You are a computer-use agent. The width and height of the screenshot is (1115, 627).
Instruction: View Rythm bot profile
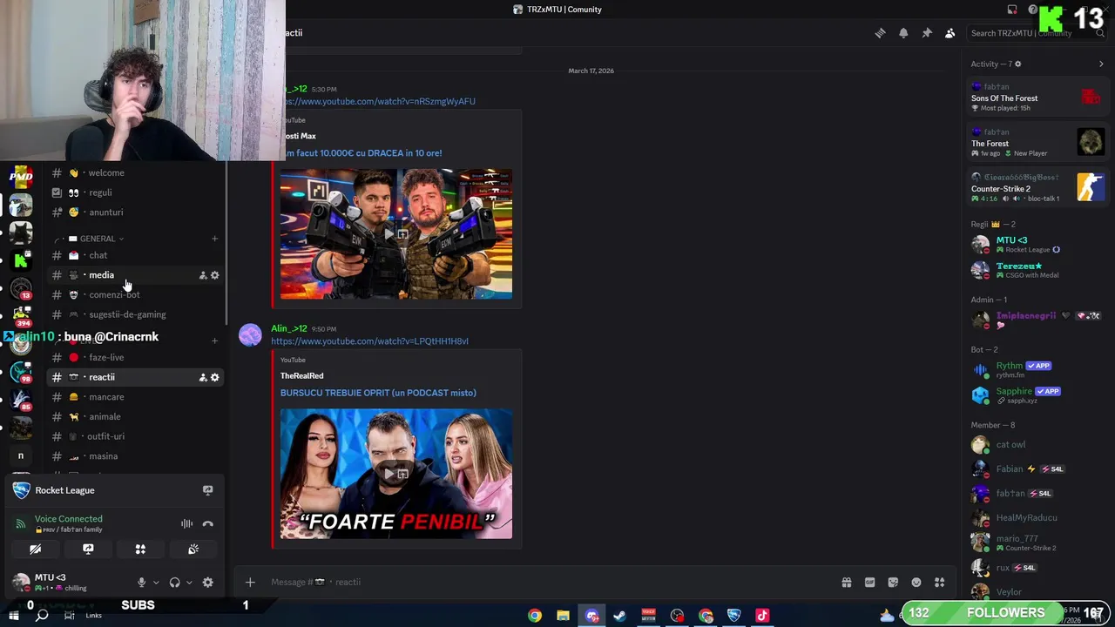tap(1037, 369)
